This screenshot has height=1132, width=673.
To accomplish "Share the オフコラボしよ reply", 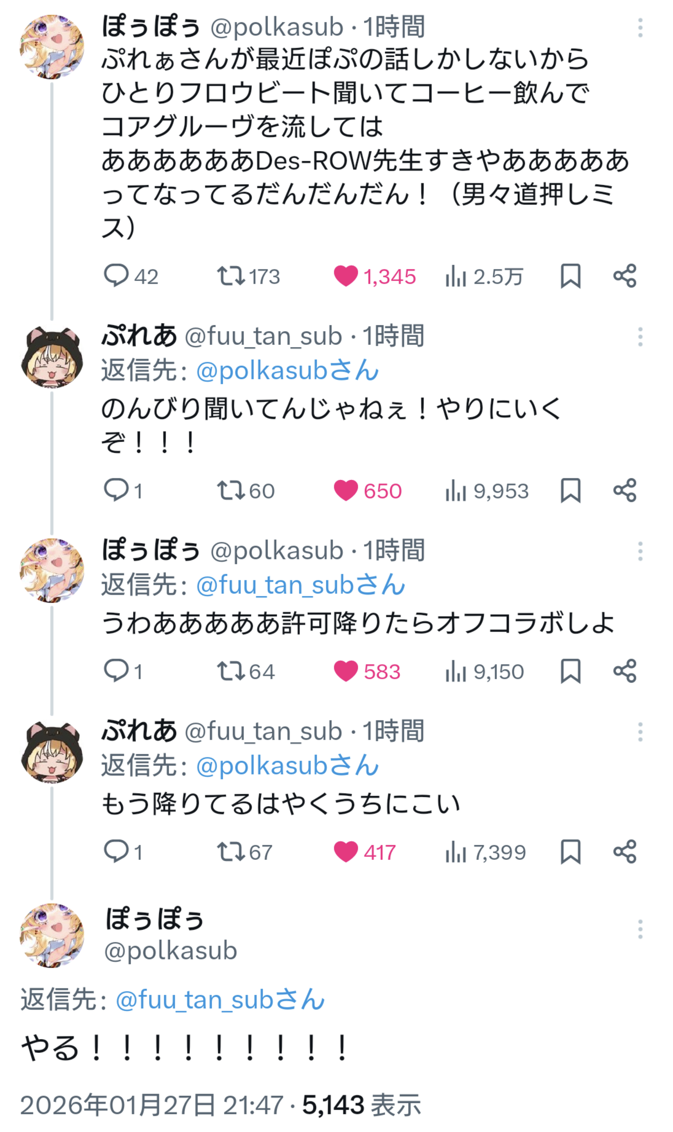I will (x=625, y=671).
